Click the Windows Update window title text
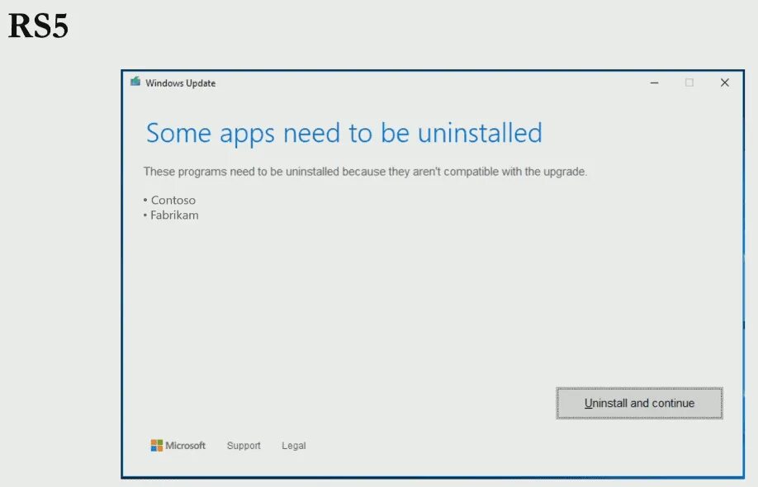 pos(180,83)
